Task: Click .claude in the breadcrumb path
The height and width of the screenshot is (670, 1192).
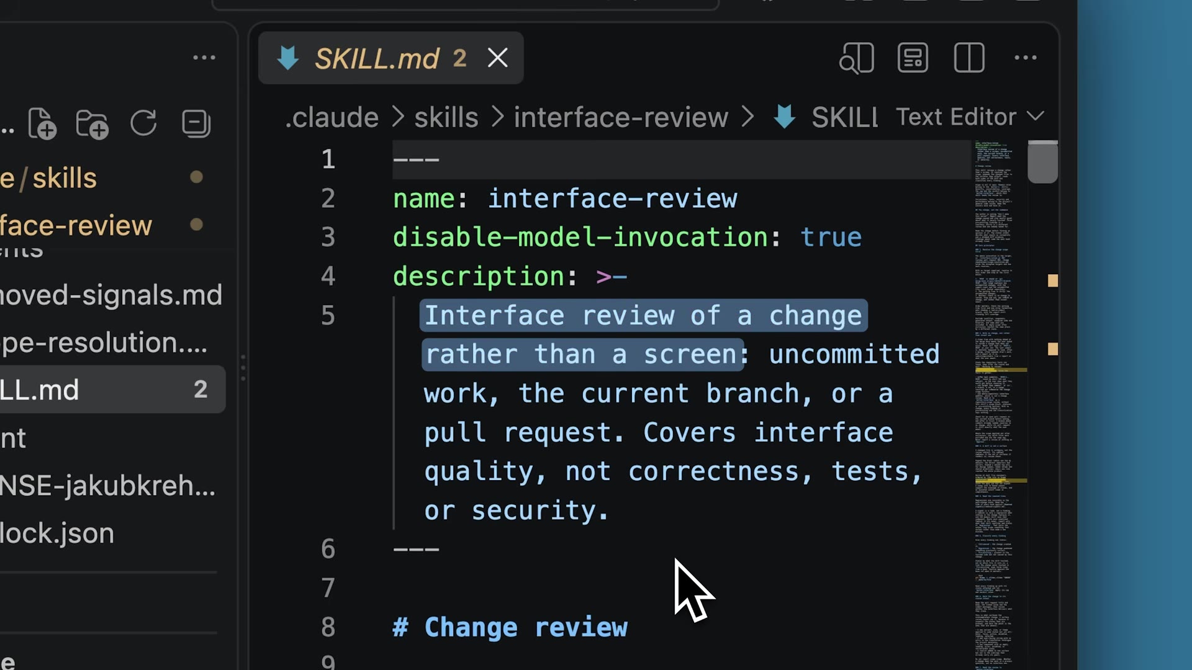Action: 332,117
